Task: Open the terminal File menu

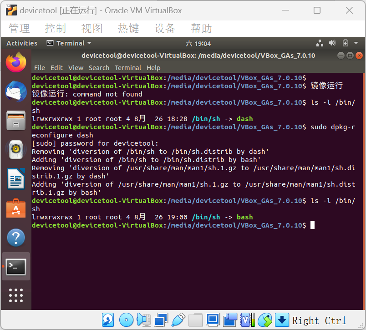Action: point(40,68)
